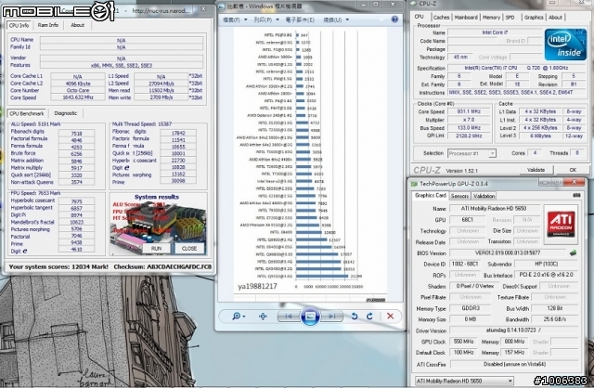Image resolution: width=594 pixels, height=388 pixels.
Task: Click OK button in CPU-Z
Action: coord(573,170)
